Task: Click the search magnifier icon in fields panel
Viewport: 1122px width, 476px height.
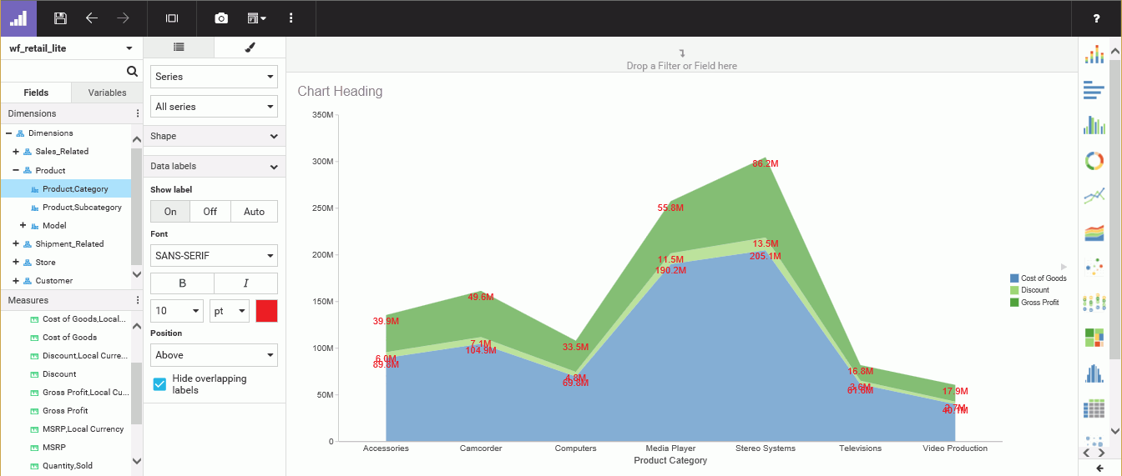Action: (x=132, y=72)
